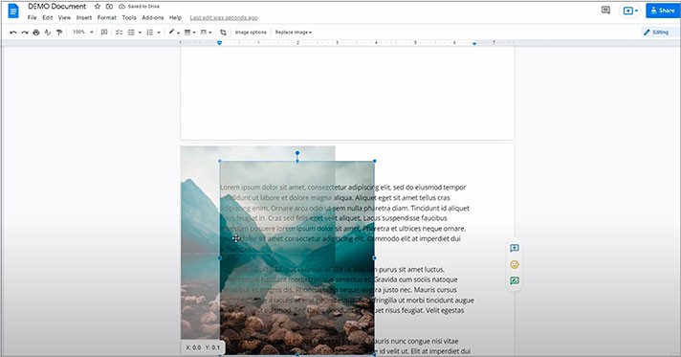Viewport: 681px width, 357px height.
Task: Open the zoom level dropdown
Action: click(82, 33)
